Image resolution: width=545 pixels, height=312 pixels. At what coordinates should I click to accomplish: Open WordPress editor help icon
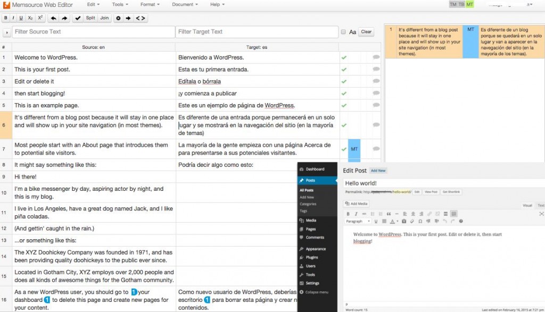pos(461,221)
